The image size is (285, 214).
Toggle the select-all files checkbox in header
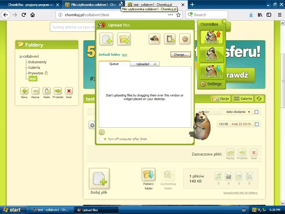tap(256, 112)
